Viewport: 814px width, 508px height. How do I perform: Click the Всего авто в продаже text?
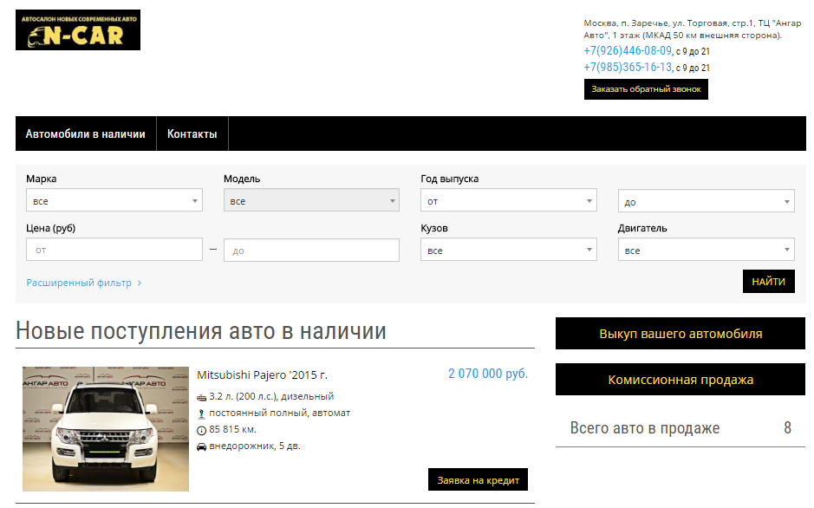[x=645, y=428]
